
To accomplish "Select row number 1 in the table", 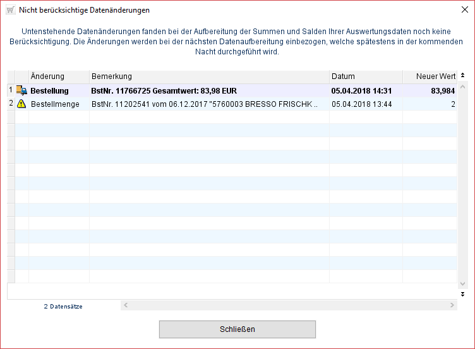I will [x=10, y=90].
